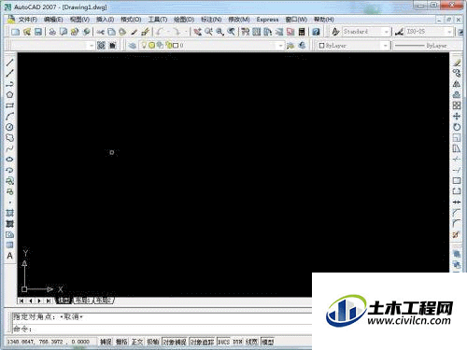Select the Multiline Text tool (A)
Image resolution: width=467 pixels, height=350 pixels.
[x=9, y=256]
